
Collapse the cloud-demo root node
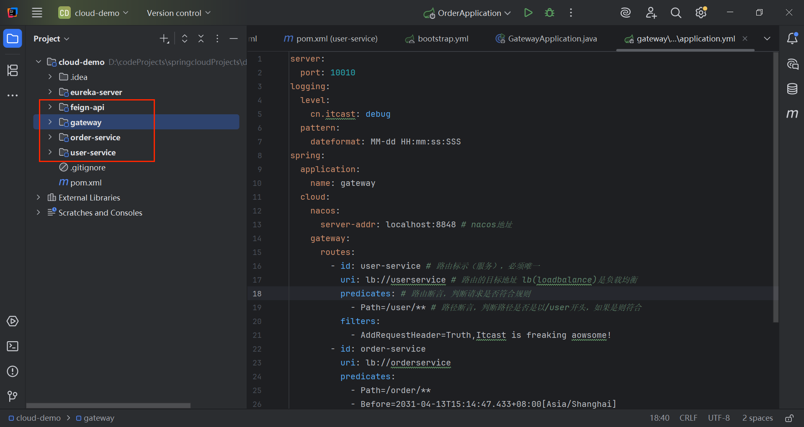click(x=39, y=62)
